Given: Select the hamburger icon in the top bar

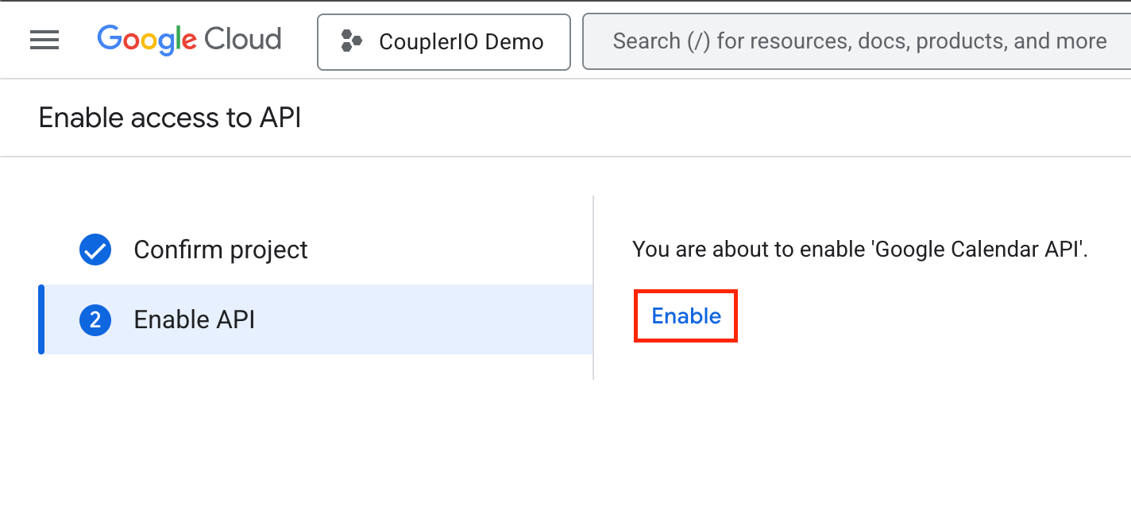Looking at the screenshot, I should click(x=44, y=40).
